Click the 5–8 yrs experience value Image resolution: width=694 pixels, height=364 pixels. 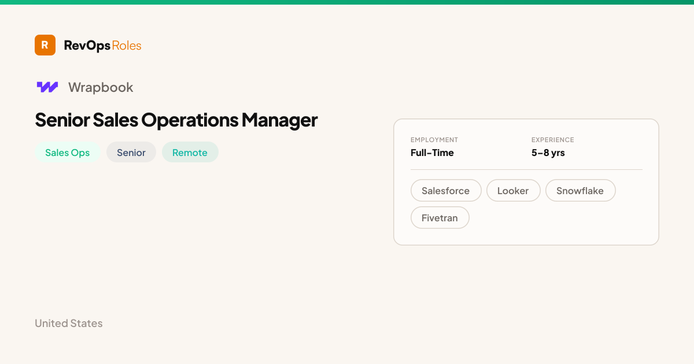pos(548,153)
